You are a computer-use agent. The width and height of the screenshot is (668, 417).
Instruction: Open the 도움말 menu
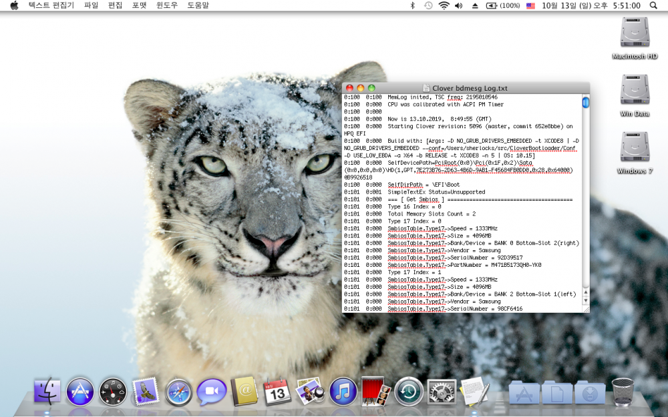pyautogui.click(x=198, y=5)
